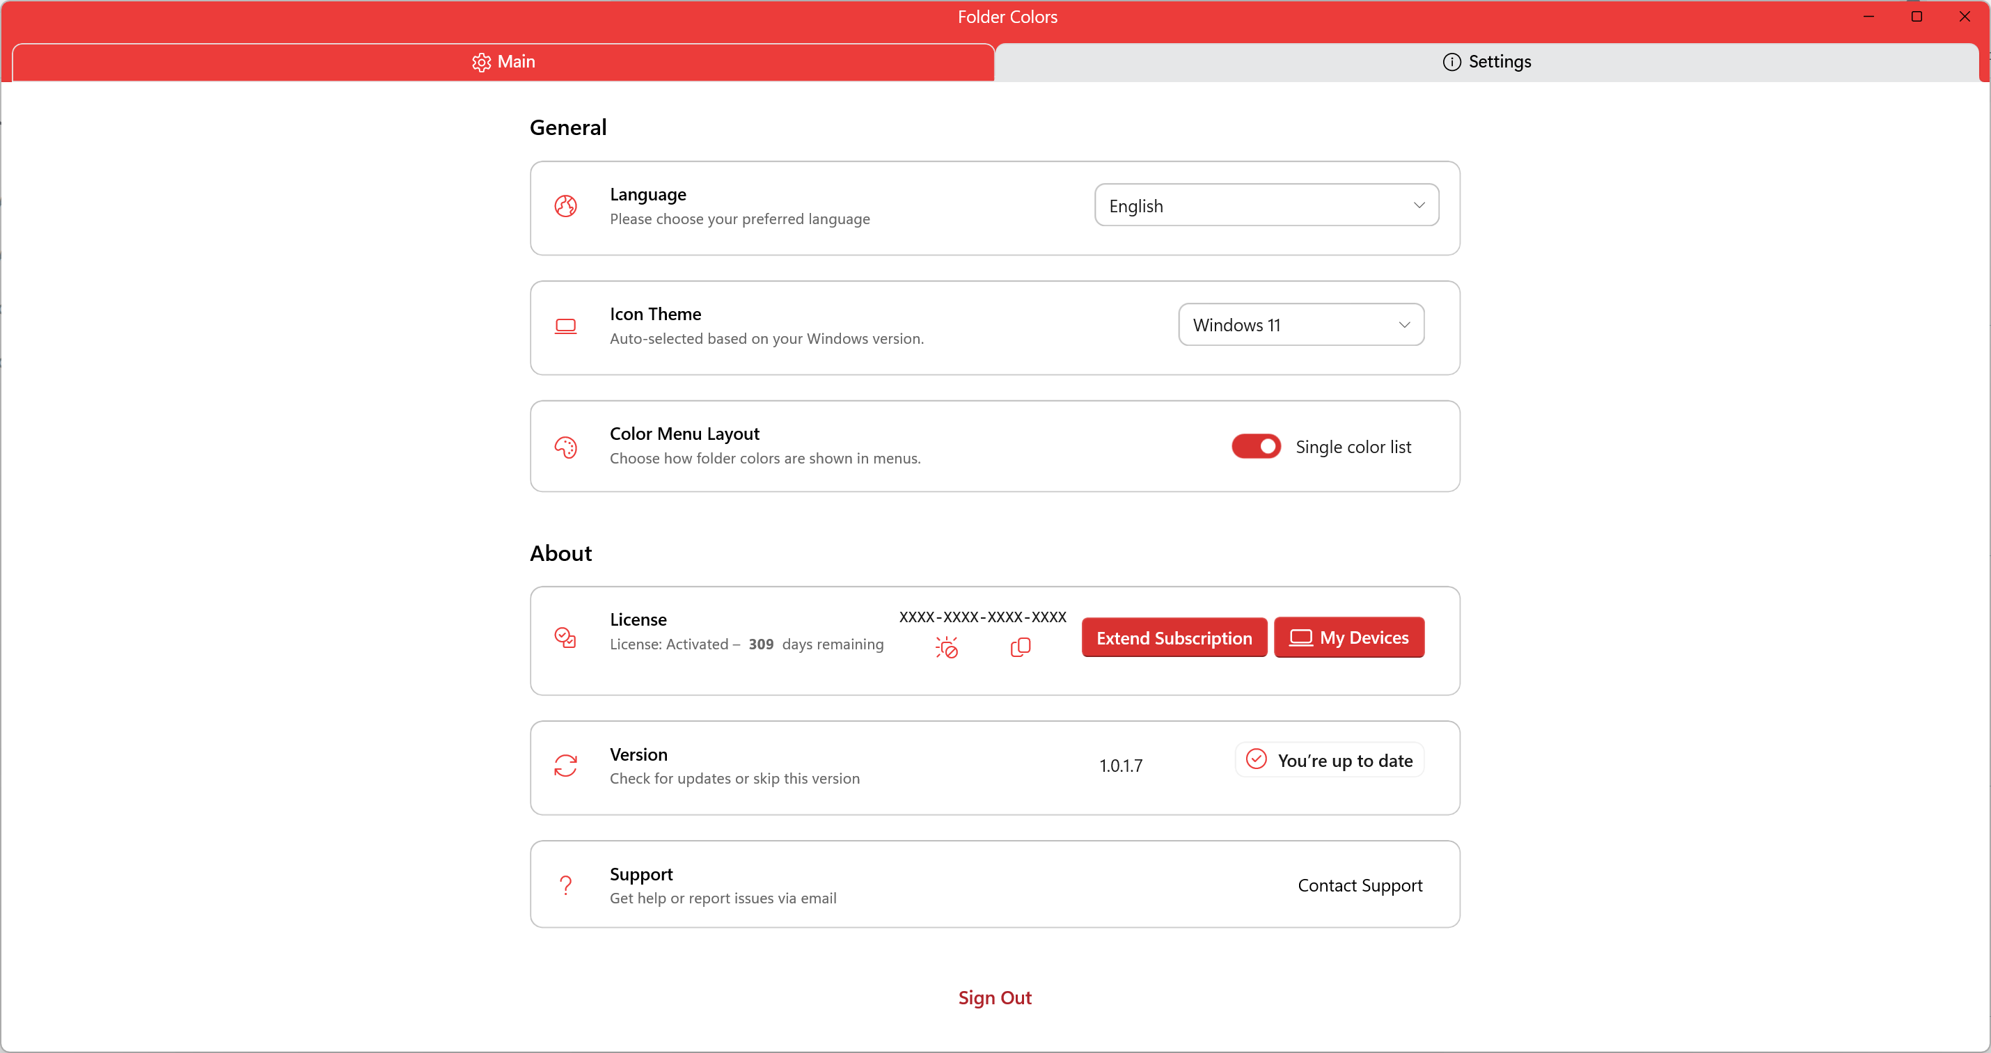Screen dimensions: 1991x1053
Task: Click the palette icon beside Color Menu Layout
Action: [566, 447]
